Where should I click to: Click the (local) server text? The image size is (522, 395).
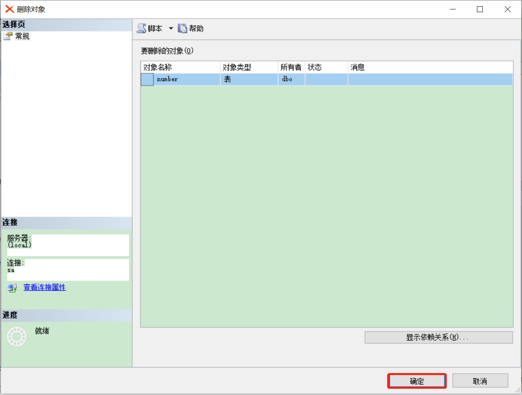pyautogui.click(x=20, y=245)
